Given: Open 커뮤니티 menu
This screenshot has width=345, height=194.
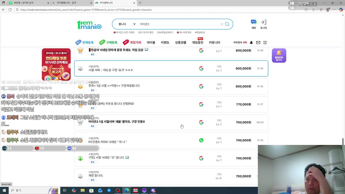Looking at the screenshot, I should click(x=215, y=43).
